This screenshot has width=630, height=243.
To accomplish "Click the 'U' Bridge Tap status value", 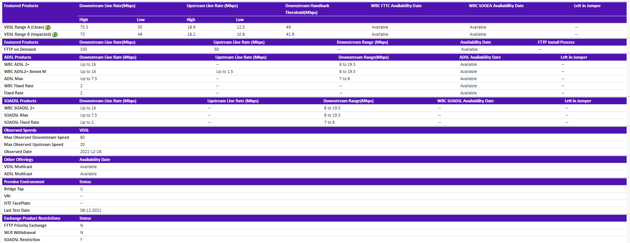I will 82,189.
